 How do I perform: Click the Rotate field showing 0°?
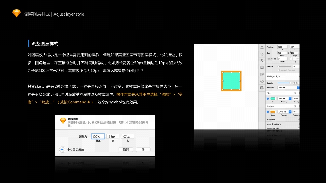282,59
